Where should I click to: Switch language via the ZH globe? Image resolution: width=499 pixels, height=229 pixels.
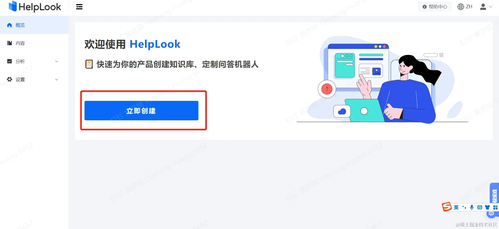tap(465, 7)
